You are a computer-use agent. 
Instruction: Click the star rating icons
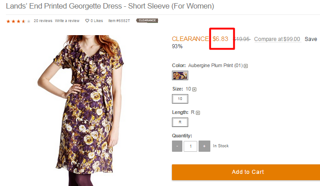(x=19, y=21)
